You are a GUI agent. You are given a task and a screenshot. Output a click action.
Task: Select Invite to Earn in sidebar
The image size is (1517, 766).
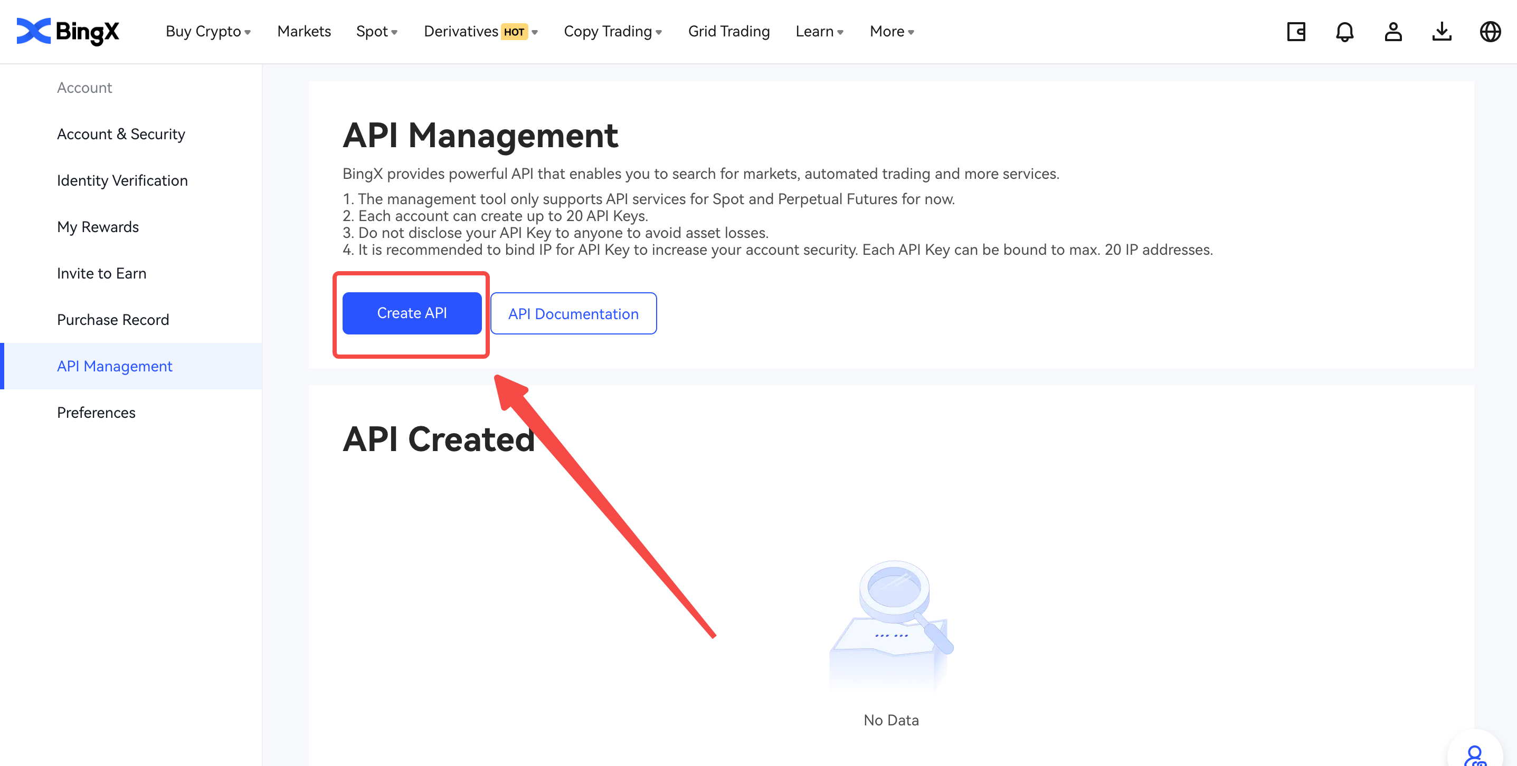131,274
